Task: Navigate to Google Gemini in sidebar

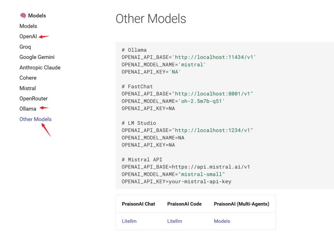Action: pos(37,57)
